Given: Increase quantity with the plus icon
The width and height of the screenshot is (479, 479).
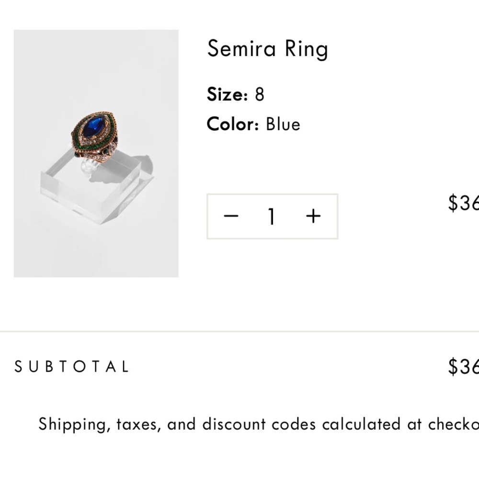Looking at the screenshot, I should tap(313, 216).
